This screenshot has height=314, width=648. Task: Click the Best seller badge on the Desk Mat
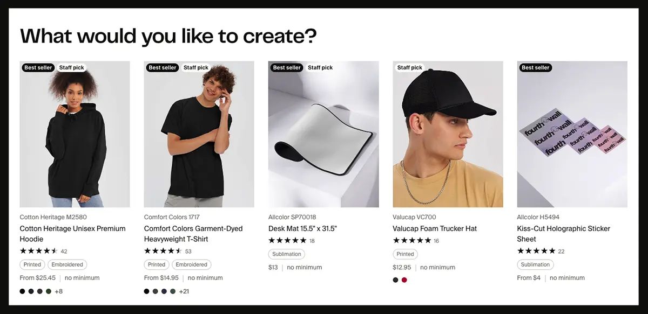click(x=287, y=67)
